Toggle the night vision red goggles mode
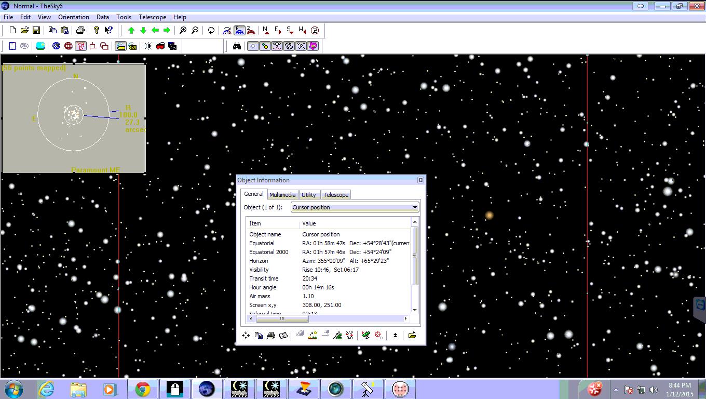 click(x=160, y=46)
